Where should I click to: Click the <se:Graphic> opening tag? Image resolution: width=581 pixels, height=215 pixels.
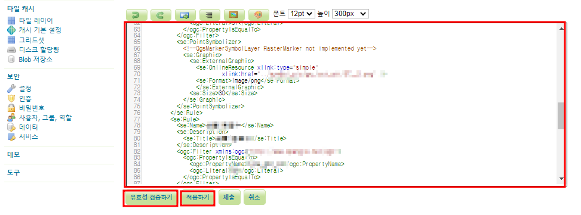click(202, 55)
